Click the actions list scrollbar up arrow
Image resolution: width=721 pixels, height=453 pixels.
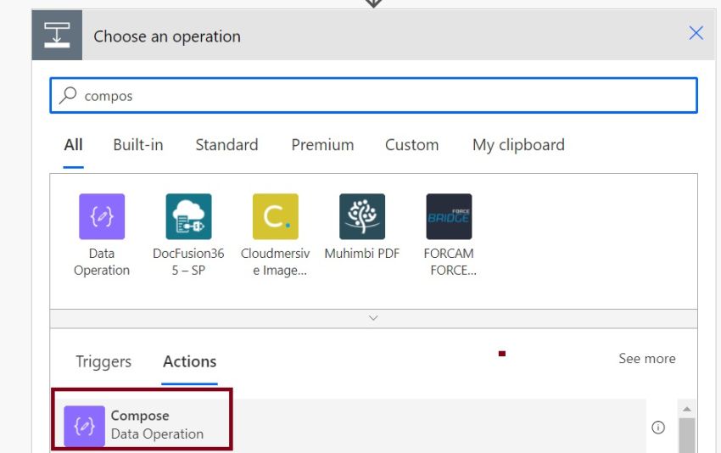point(686,409)
